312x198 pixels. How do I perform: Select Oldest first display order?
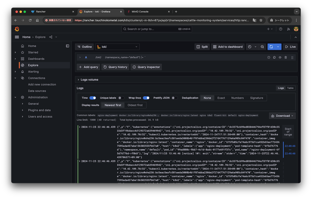(x=135, y=105)
